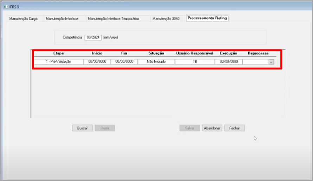Click the Usuário Responsável column header
Viewport: 313px width, 181px height.
pyautogui.click(x=194, y=53)
